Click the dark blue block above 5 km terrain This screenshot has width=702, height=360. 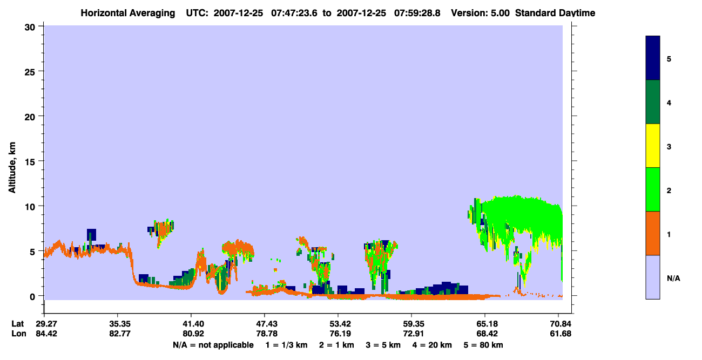(x=91, y=235)
